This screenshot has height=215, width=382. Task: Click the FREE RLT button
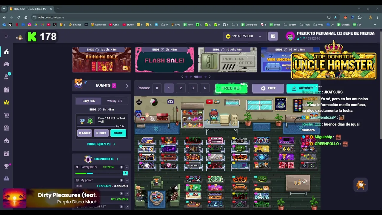(231, 88)
